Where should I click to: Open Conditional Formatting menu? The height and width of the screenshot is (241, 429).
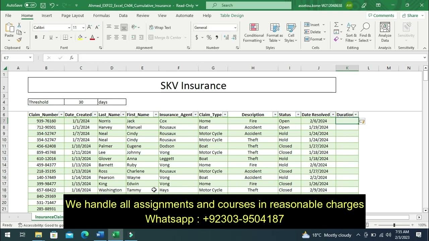coord(254,33)
